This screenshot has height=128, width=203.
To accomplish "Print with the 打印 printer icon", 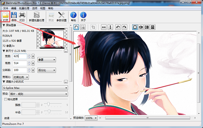I will pos(22,17).
